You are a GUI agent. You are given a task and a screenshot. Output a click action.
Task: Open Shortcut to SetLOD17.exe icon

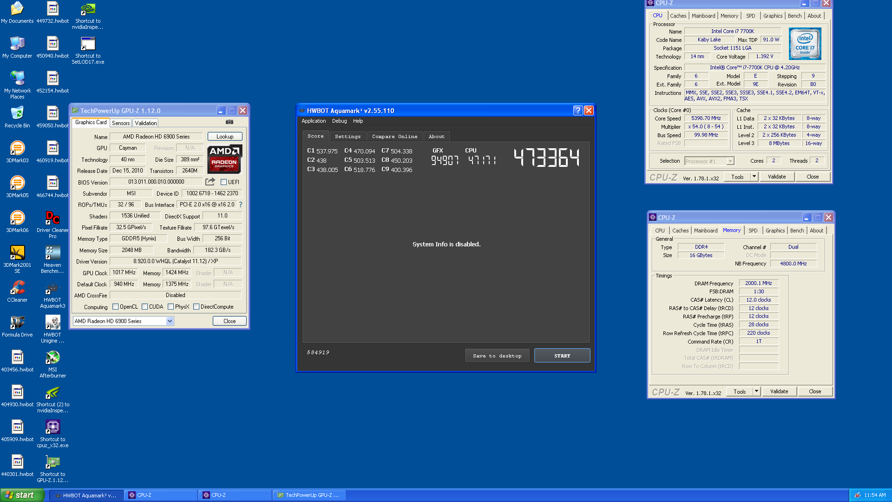click(88, 50)
